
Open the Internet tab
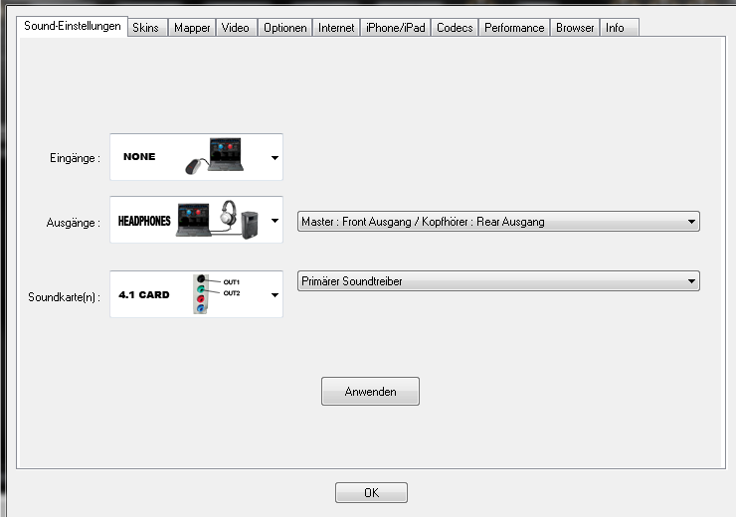pyautogui.click(x=336, y=28)
